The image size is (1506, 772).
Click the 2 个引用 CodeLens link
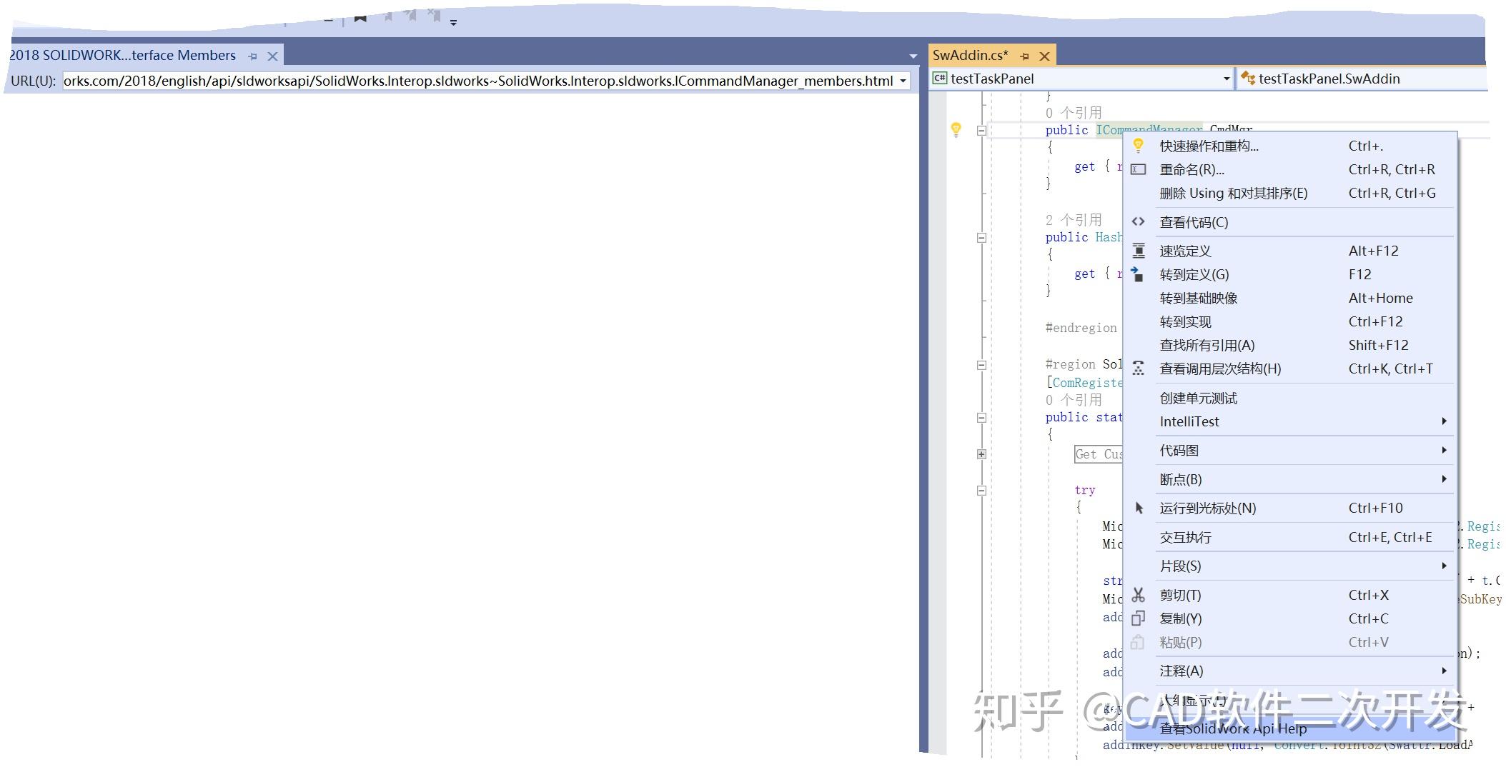[1074, 220]
